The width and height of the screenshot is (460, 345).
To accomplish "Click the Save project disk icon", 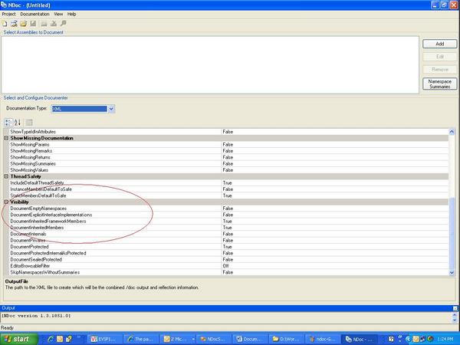I will pyautogui.click(x=33, y=24).
